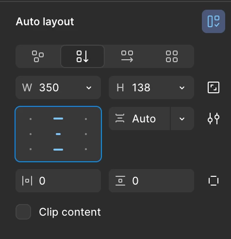Open the height H sizing dropdown
This screenshot has width=231, height=239.
point(182,88)
